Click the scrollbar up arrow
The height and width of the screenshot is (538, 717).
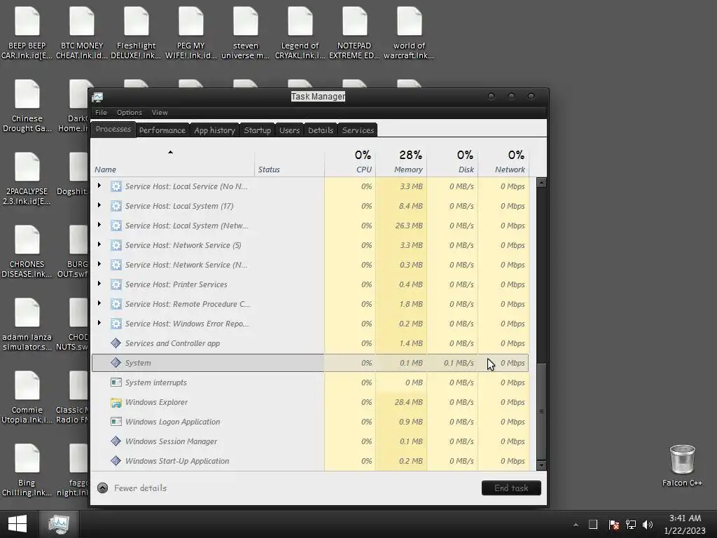[x=541, y=183]
